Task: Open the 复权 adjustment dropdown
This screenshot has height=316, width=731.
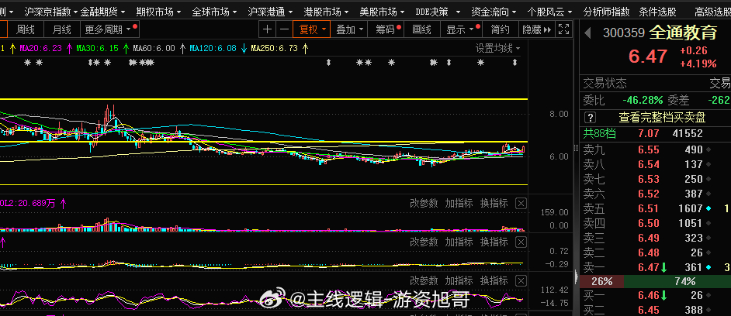Action: pyautogui.click(x=312, y=29)
